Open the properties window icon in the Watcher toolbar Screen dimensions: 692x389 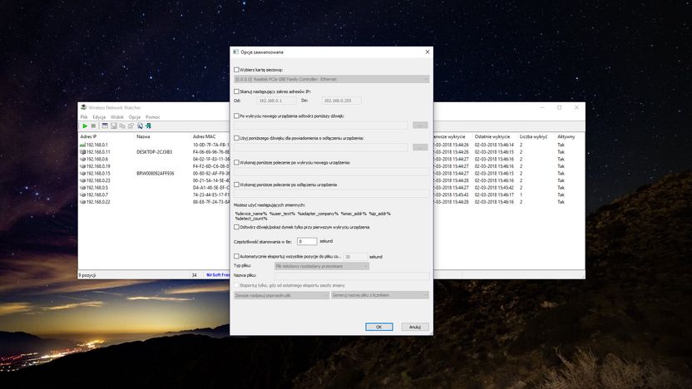(x=105, y=126)
